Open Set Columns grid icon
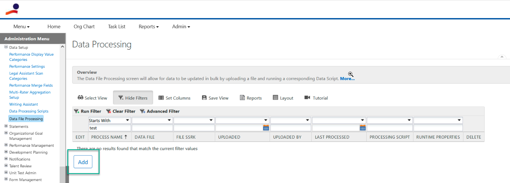Image resolution: width=510 pixels, height=183 pixels. pyautogui.click(x=161, y=98)
